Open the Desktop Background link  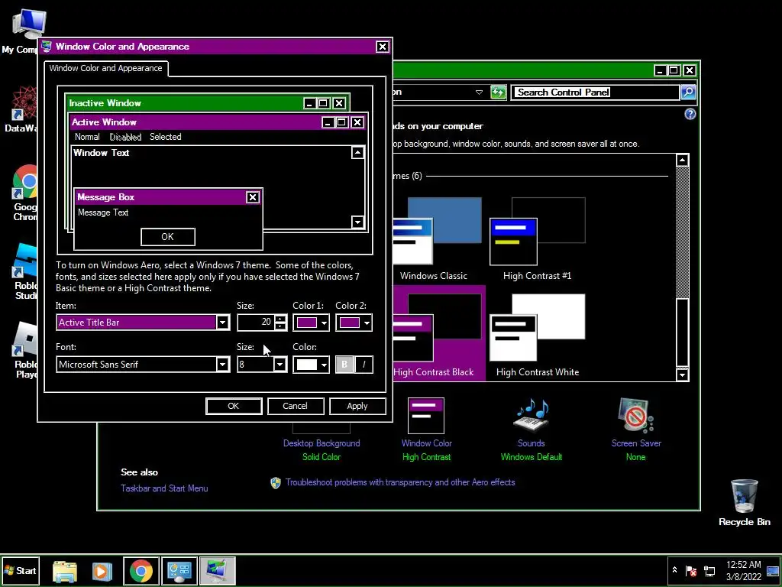[322, 443]
